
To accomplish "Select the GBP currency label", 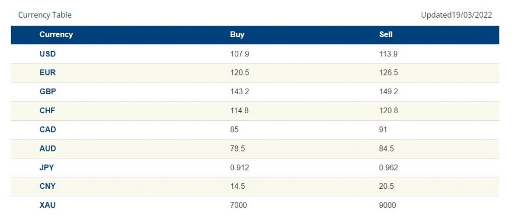I will point(48,92).
